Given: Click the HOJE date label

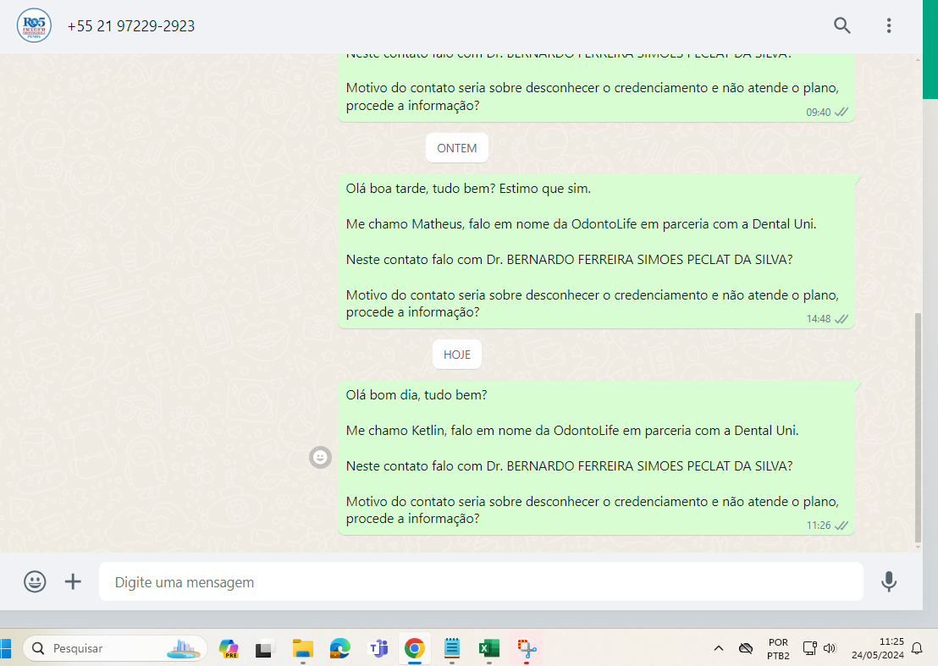Looking at the screenshot, I should point(457,355).
